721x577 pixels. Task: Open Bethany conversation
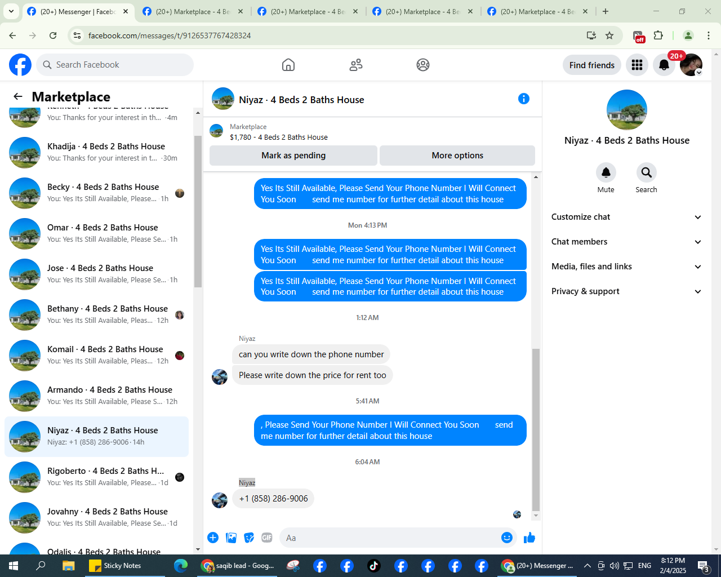point(96,315)
